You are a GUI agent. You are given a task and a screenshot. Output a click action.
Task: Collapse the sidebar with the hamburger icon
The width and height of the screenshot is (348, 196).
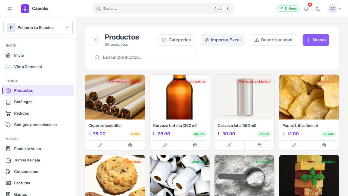[x=10, y=9]
